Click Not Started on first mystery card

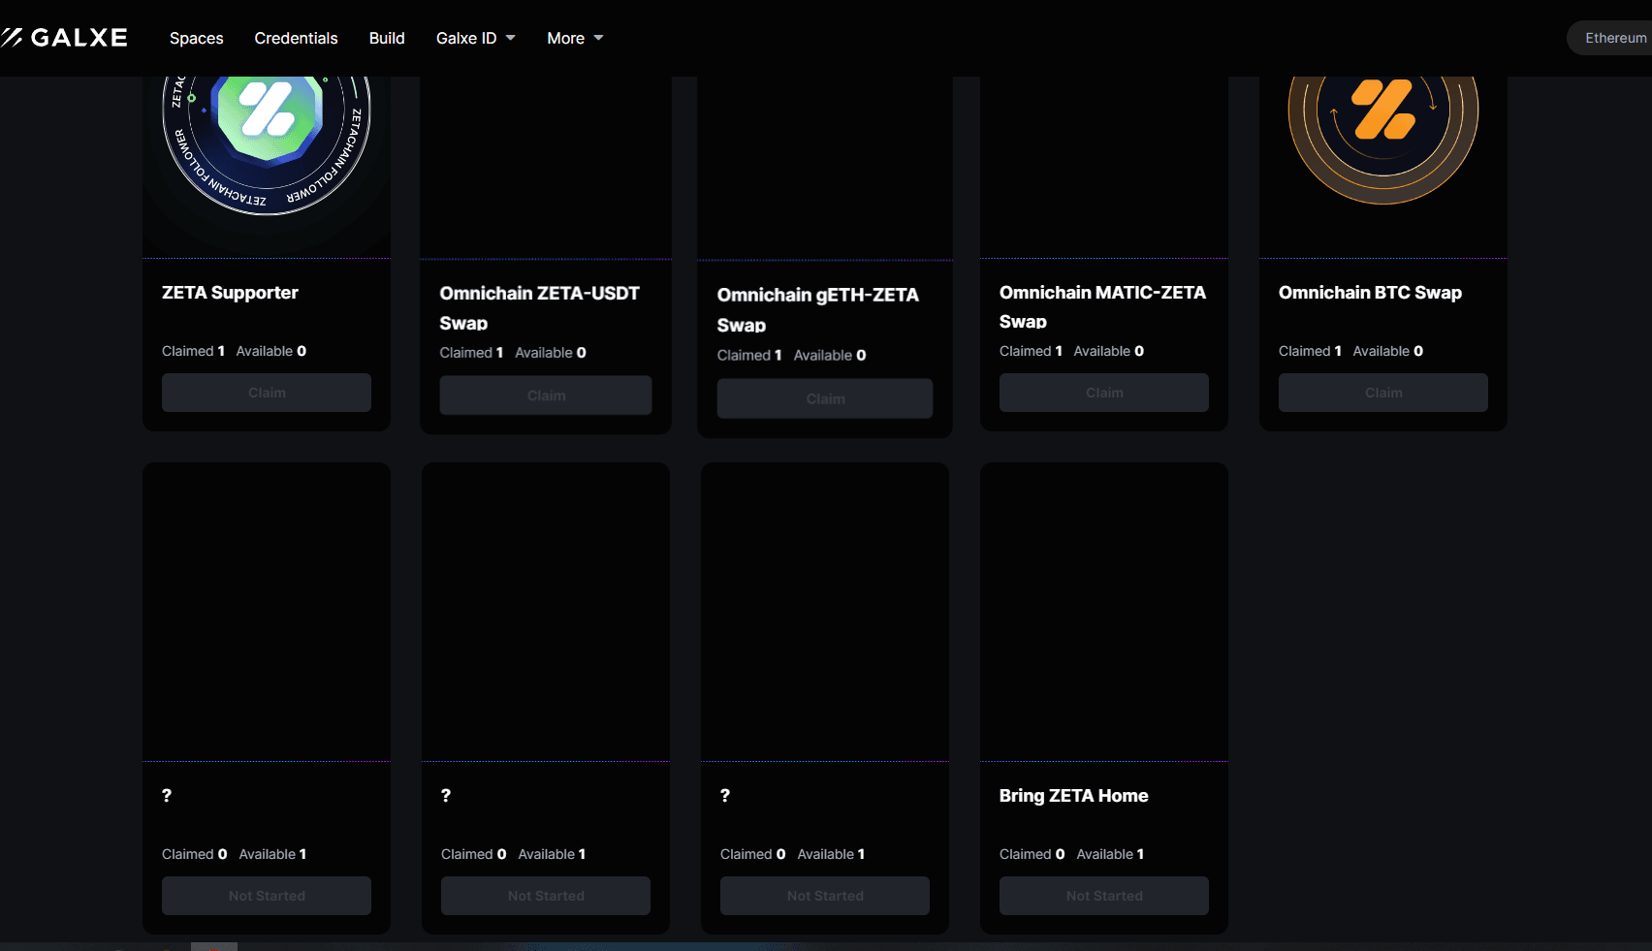[267, 896]
